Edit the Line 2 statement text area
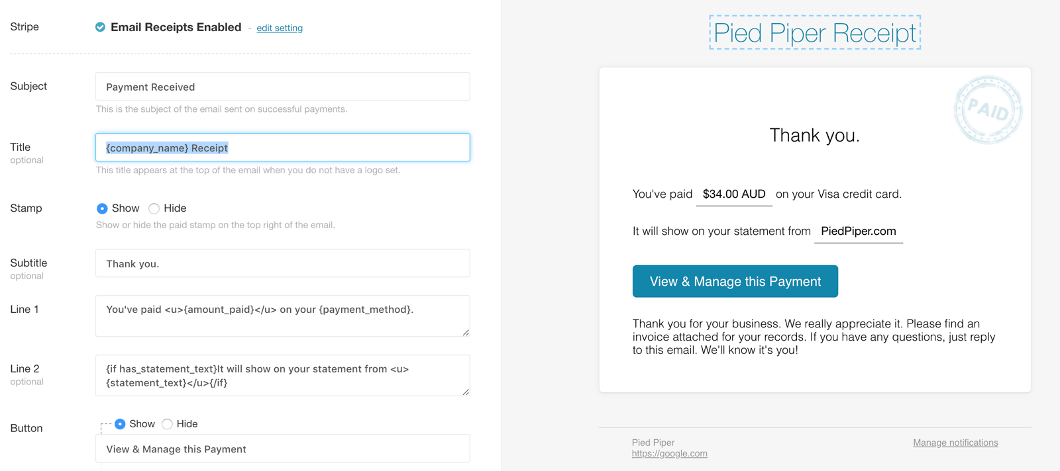This screenshot has height=471, width=1060. click(283, 375)
